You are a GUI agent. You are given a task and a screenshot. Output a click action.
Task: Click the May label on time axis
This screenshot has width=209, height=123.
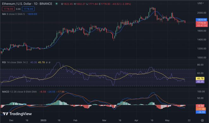click(167, 120)
